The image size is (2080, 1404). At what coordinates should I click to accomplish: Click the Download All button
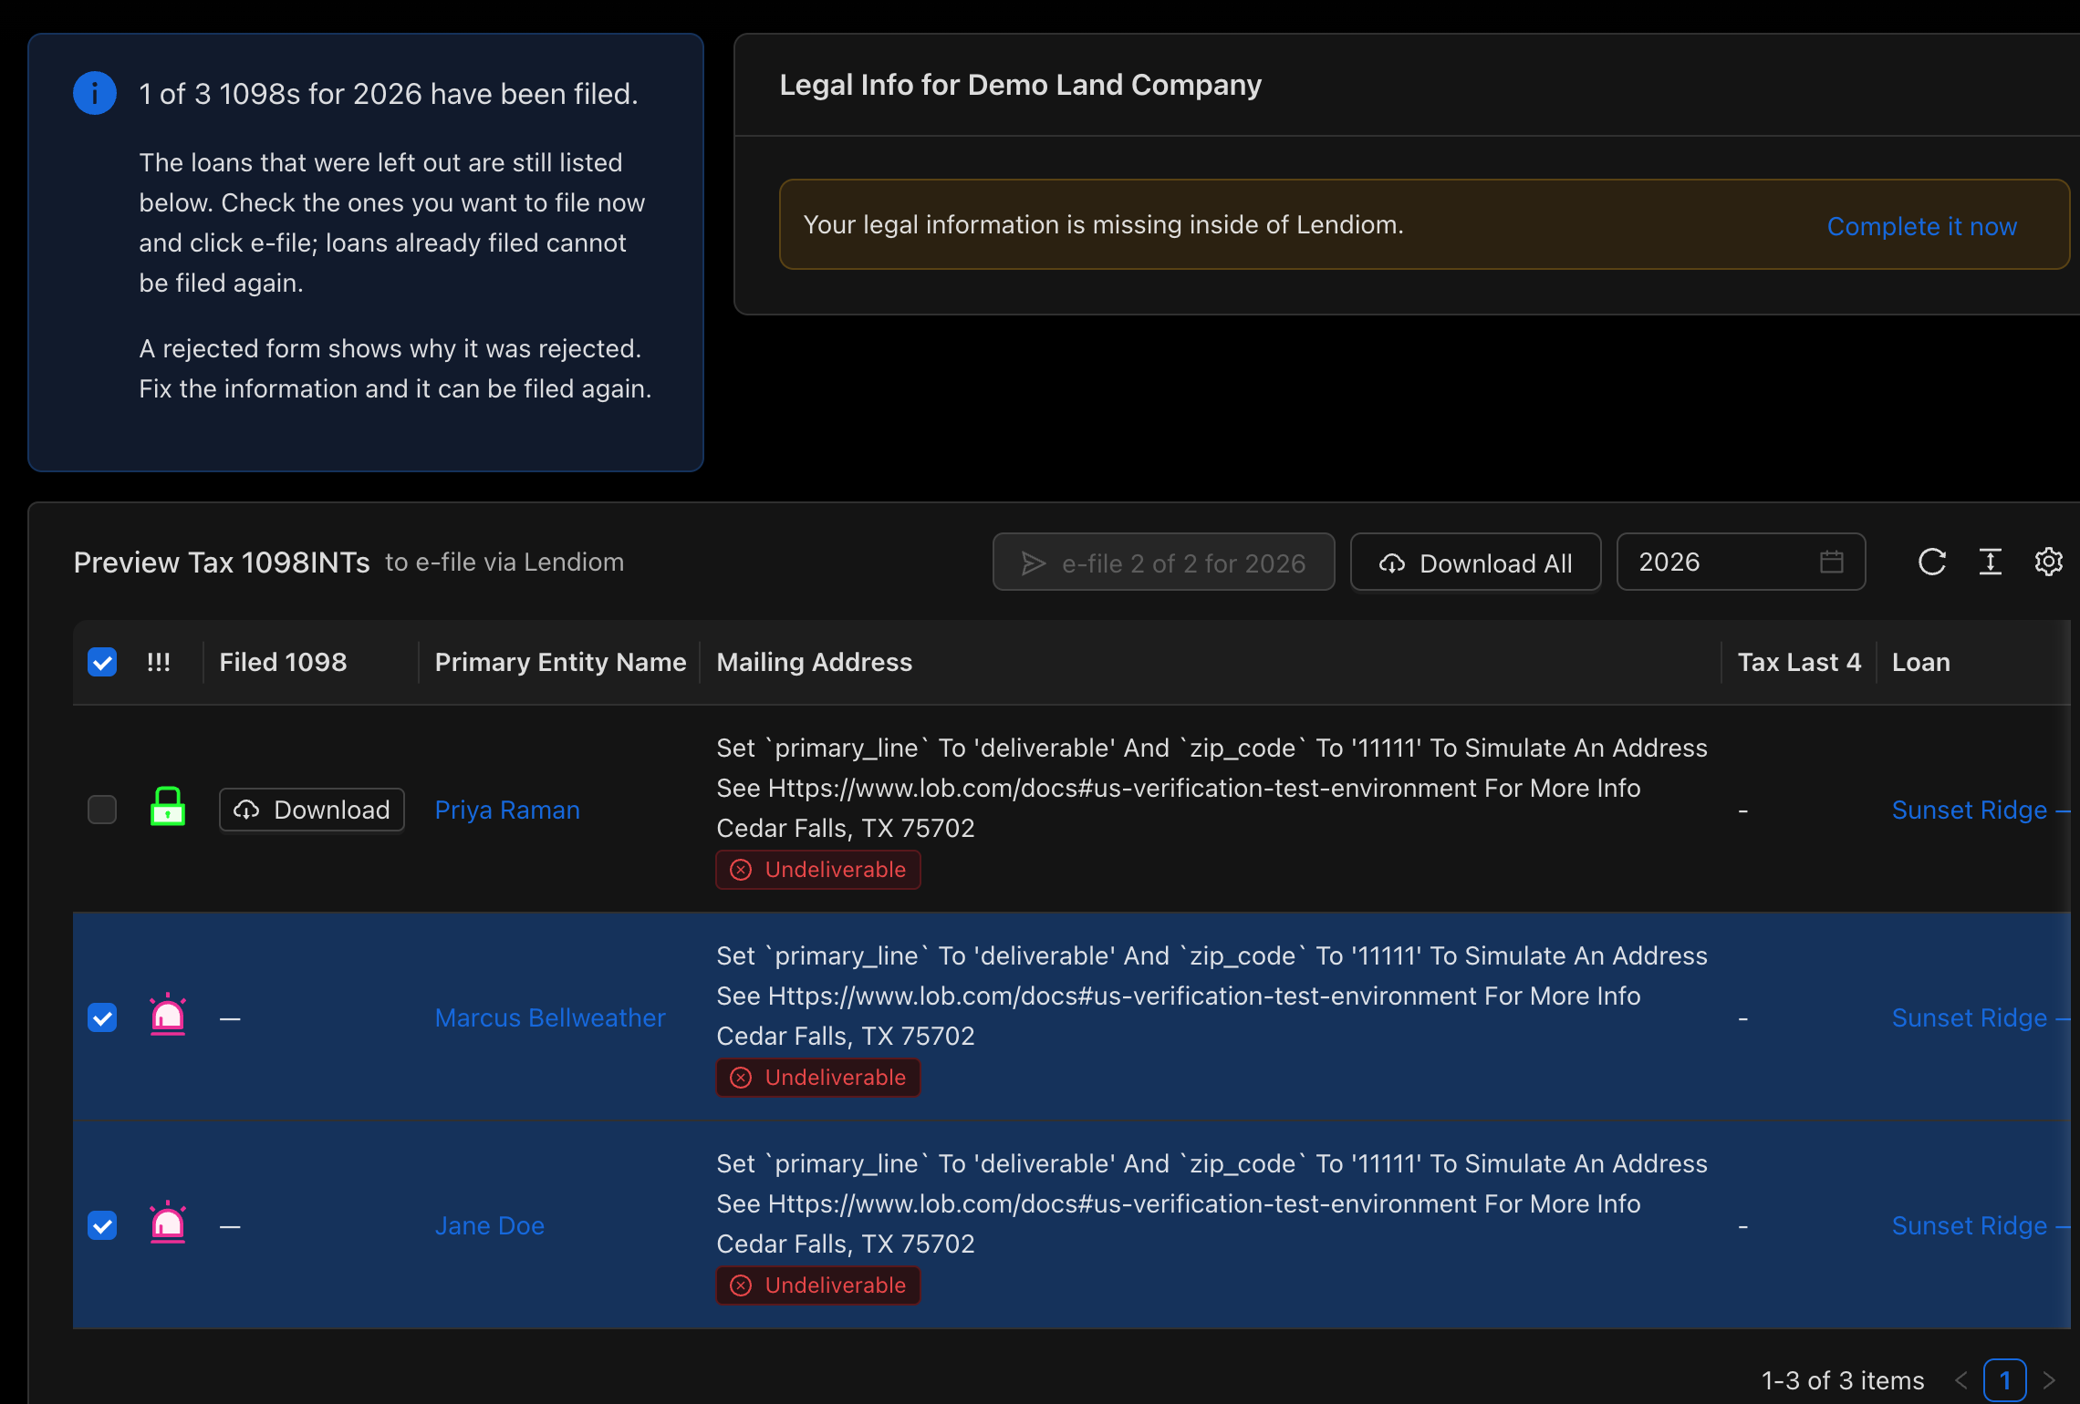(x=1475, y=563)
